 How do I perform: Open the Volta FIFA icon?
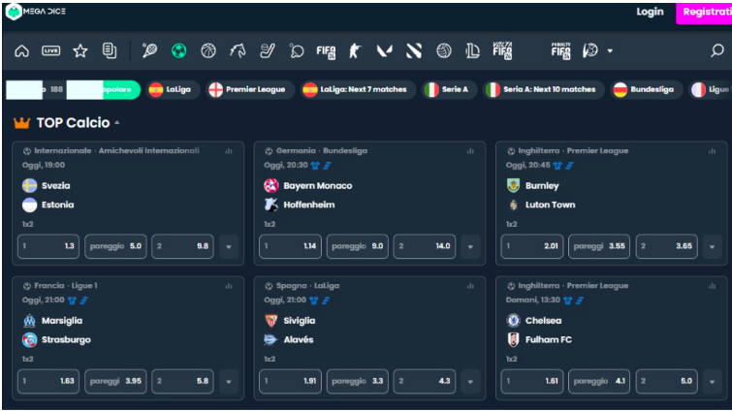[502, 50]
